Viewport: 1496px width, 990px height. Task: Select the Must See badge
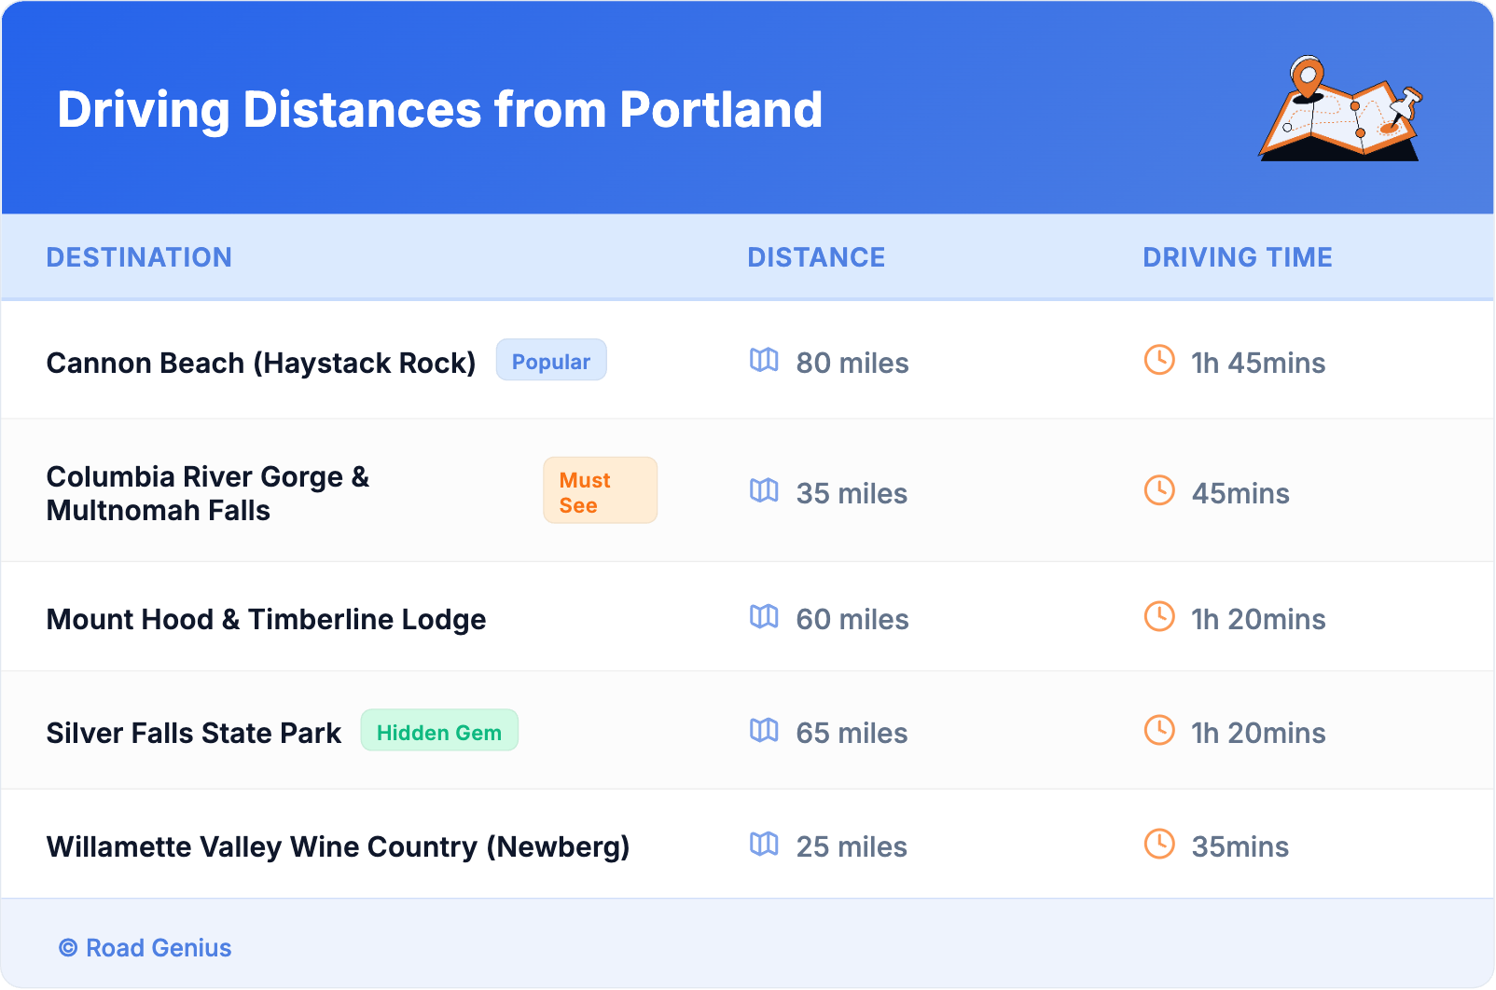click(600, 491)
